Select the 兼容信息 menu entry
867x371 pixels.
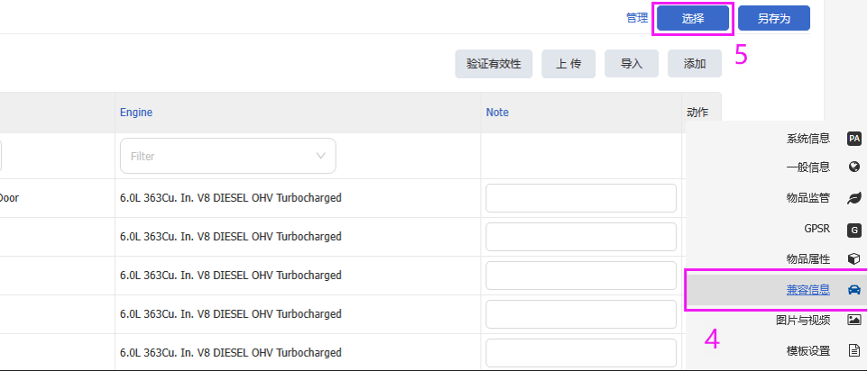click(x=807, y=289)
